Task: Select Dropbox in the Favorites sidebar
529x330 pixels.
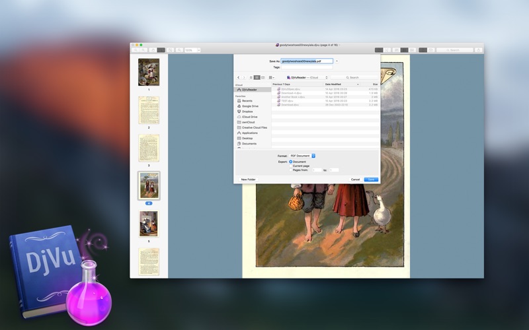Action: click(x=247, y=112)
